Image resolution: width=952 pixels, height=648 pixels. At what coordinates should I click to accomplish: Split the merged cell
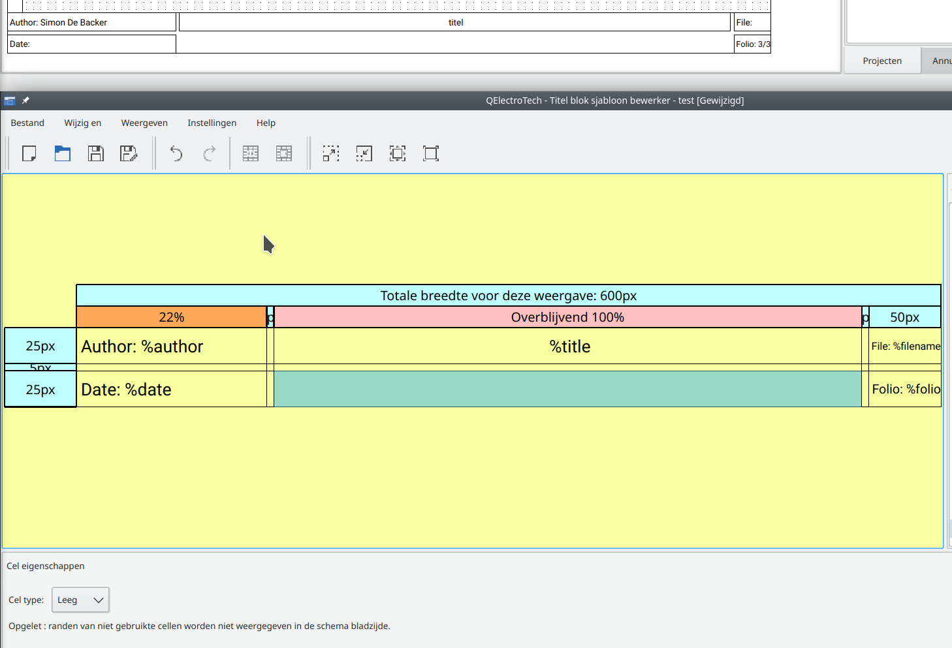tap(284, 153)
